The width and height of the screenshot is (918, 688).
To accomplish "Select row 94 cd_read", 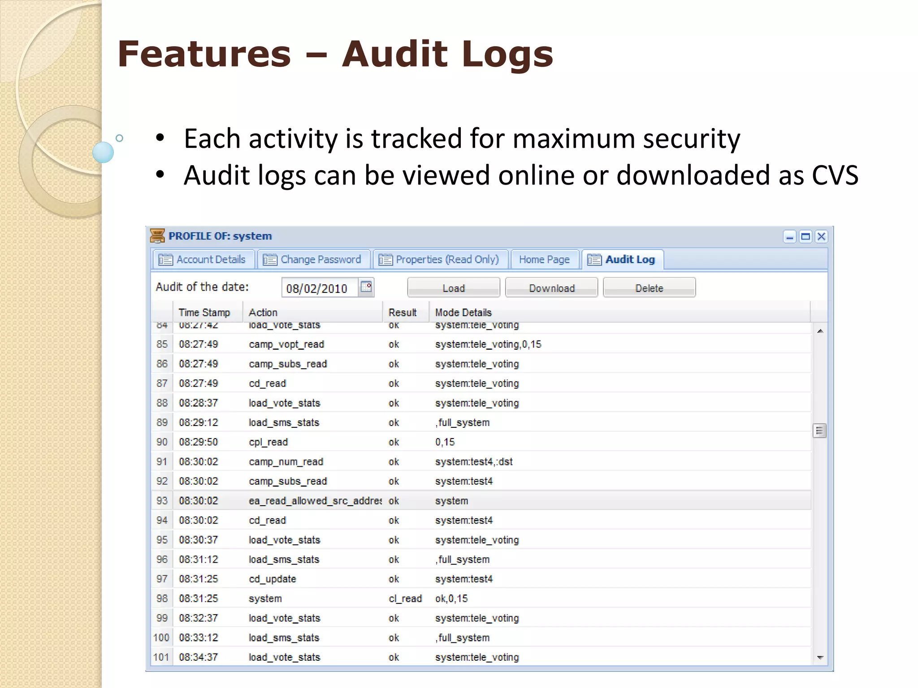I will click(481, 520).
